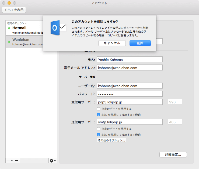This screenshot has height=169, width=199.
Task: Click the 氏名 field with Yoshie Kohama
Action: [x=130, y=60]
